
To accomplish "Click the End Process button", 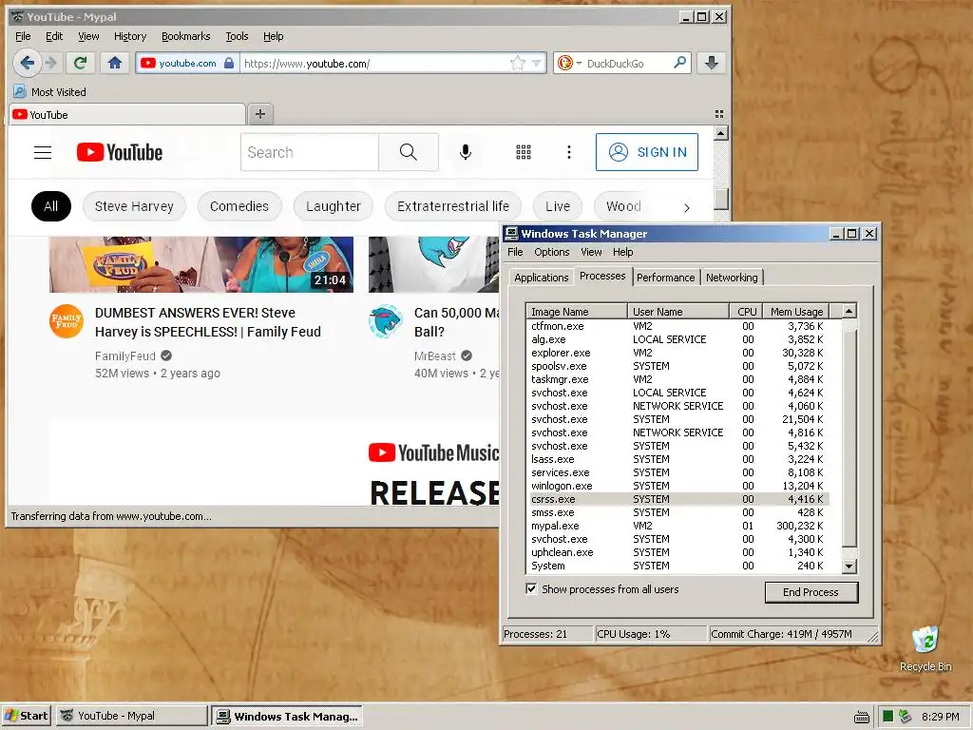I will 811,592.
